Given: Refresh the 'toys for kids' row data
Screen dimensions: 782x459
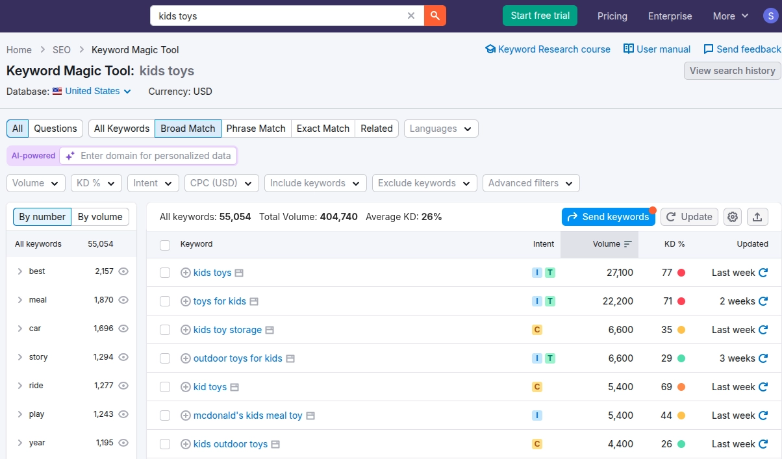Looking at the screenshot, I should (x=763, y=301).
